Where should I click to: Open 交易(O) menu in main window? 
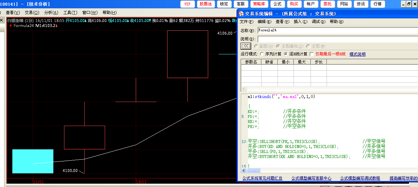[x=32, y=13]
